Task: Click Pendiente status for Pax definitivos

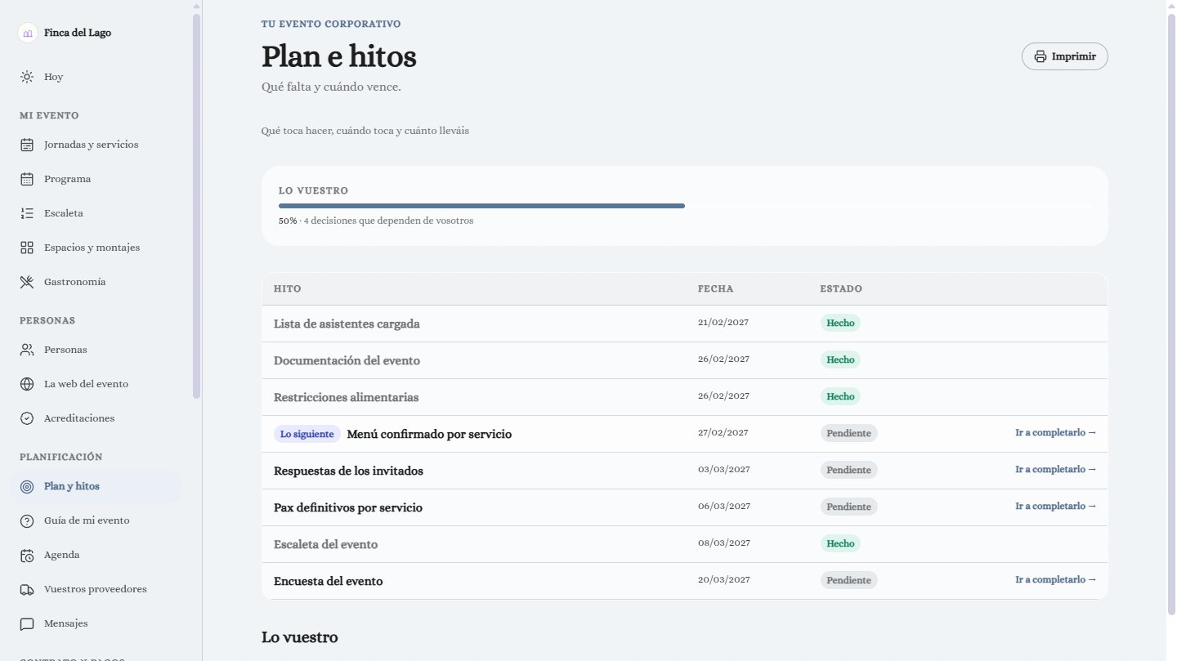Action: pyautogui.click(x=848, y=507)
